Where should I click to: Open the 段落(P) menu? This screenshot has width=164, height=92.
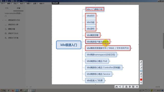tap(16, 4)
